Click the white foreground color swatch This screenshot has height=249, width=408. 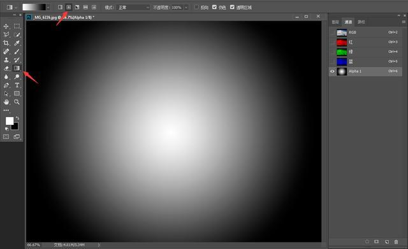point(10,121)
